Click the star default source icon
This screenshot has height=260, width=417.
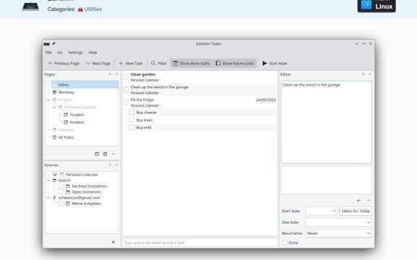pyautogui.click(x=113, y=242)
